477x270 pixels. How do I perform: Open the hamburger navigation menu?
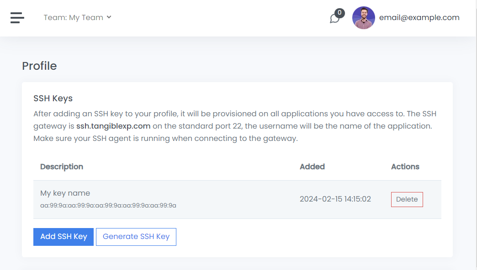(x=17, y=17)
